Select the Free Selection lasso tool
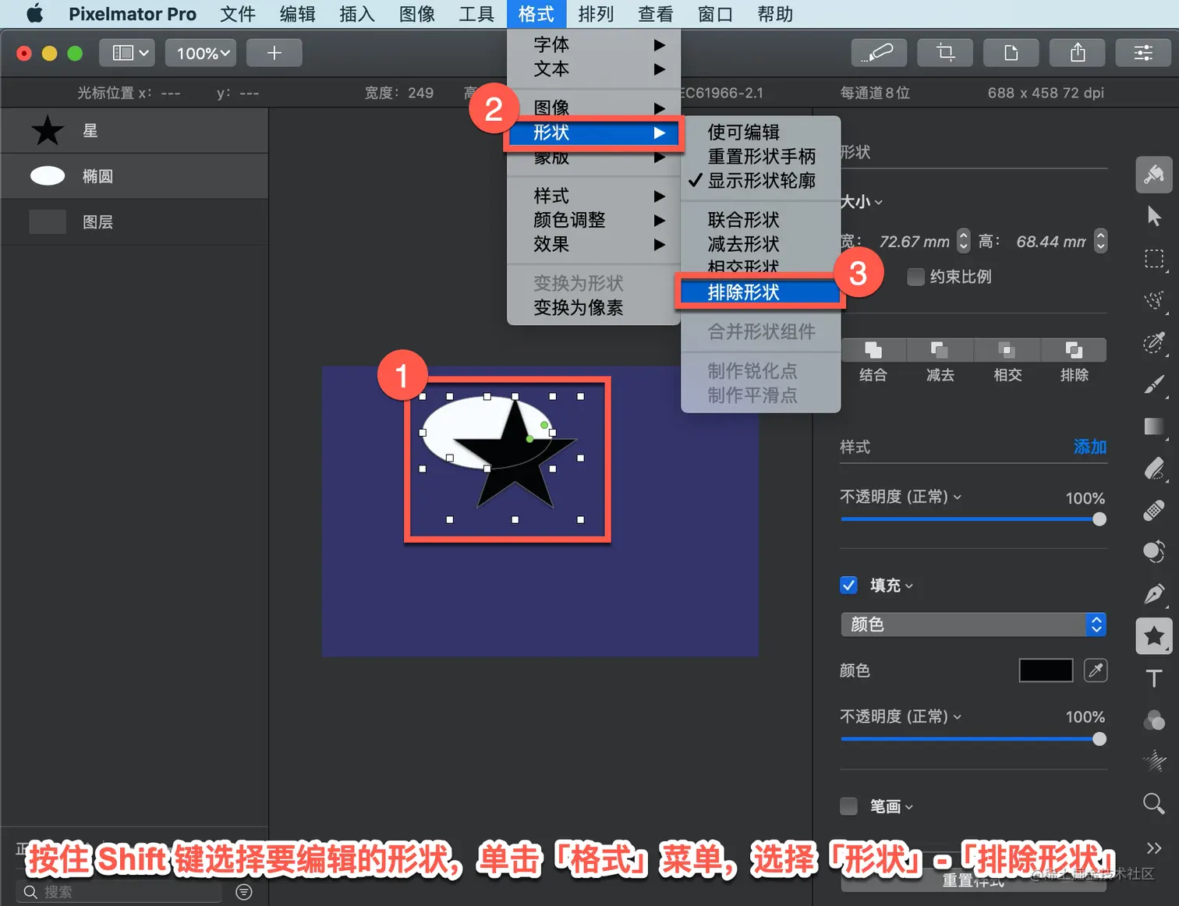1179x906 pixels. point(1154,300)
